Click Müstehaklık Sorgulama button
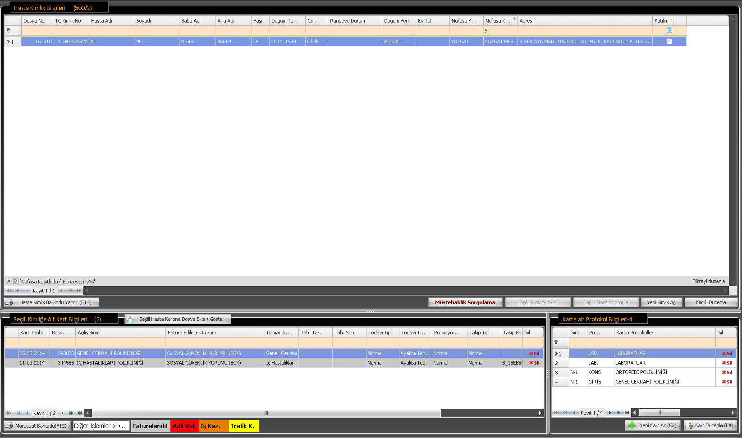The height and width of the screenshot is (438, 742). point(465,302)
